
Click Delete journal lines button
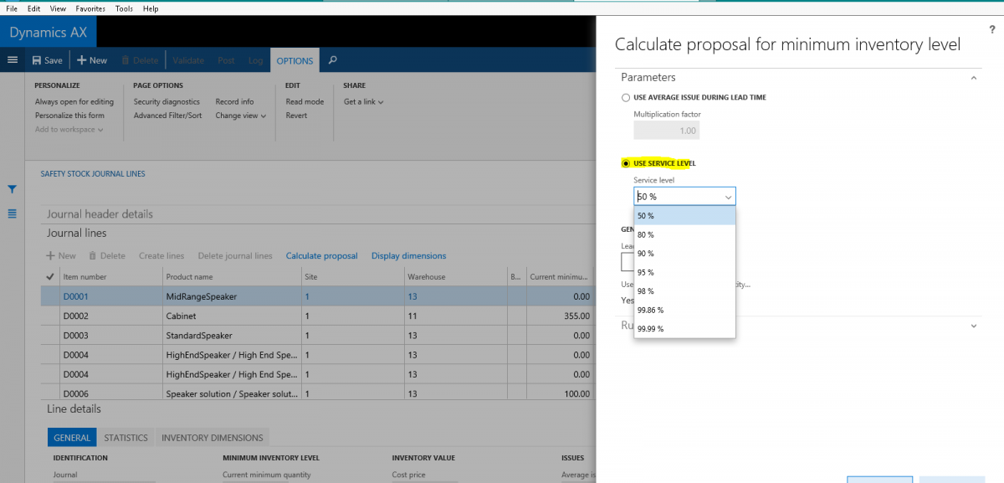(x=235, y=256)
